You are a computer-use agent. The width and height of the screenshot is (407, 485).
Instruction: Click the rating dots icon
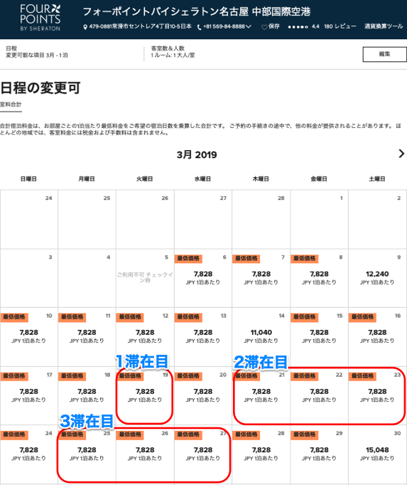[x=298, y=27]
